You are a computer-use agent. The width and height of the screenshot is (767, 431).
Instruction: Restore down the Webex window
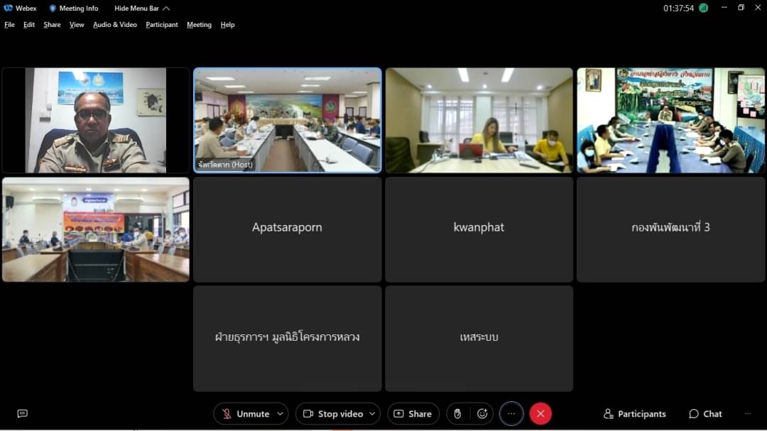[x=741, y=7]
